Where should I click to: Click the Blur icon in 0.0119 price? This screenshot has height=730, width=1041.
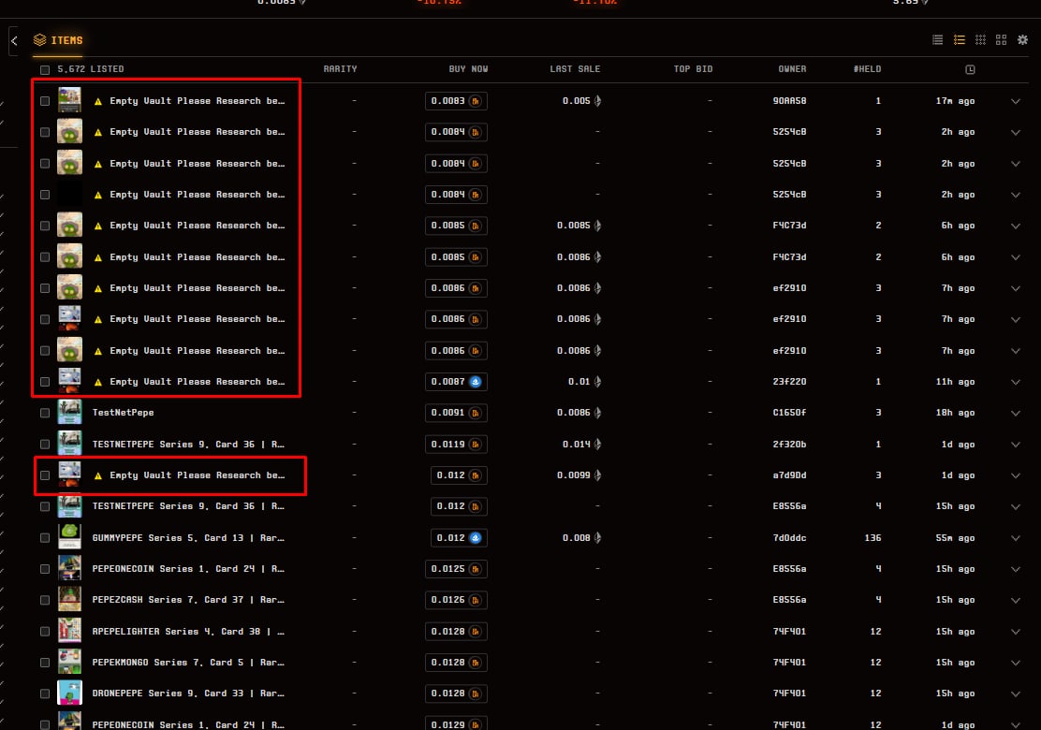click(x=476, y=444)
